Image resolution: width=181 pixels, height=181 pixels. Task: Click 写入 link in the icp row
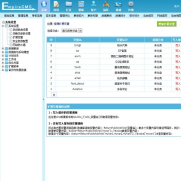[178, 50]
